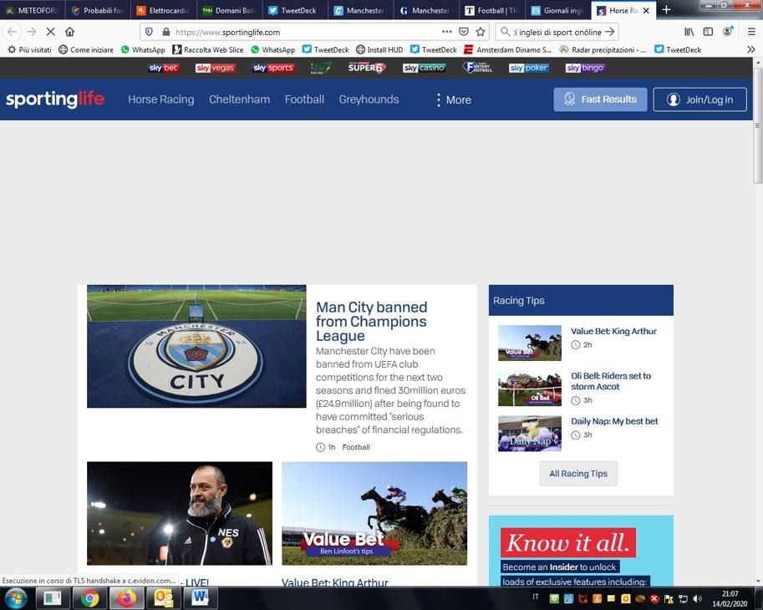Open the Firefox hamburger menu
The height and width of the screenshot is (610, 763).
coord(750,32)
